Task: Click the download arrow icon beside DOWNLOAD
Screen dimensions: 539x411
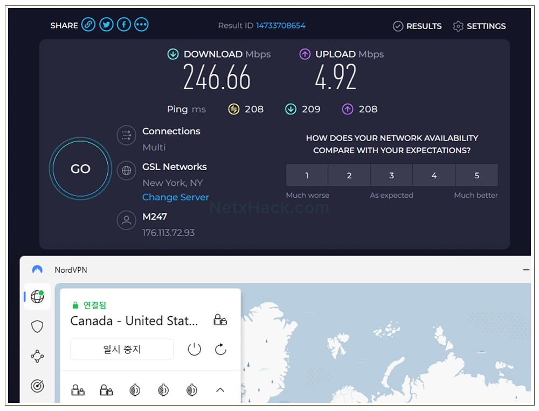Action: (x=173, y=54)
